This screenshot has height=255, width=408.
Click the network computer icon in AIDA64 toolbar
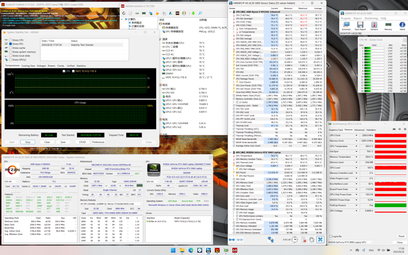(151, 13)
